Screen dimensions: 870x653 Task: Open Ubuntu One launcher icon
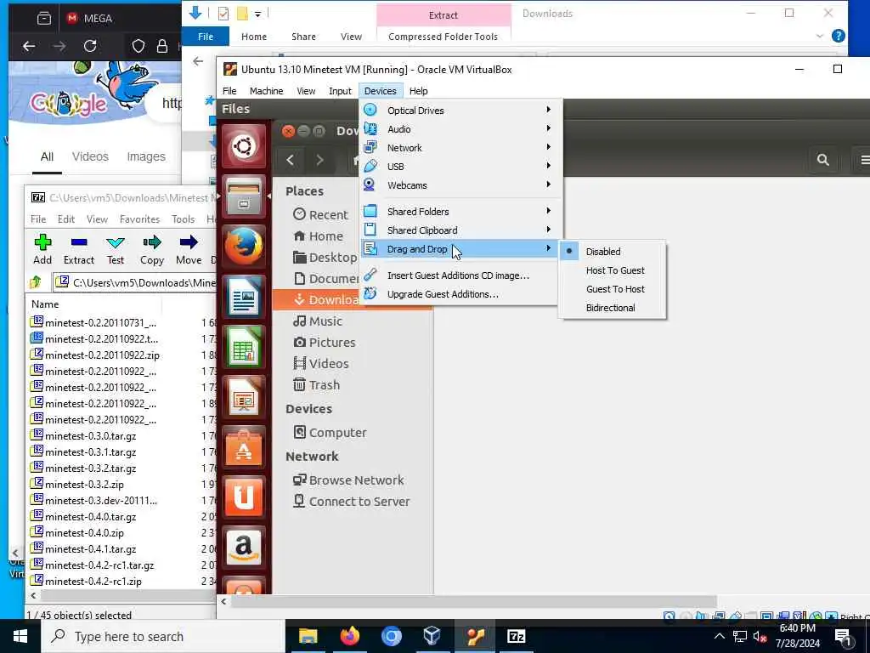pyautogui.click(x=244, y=497)
